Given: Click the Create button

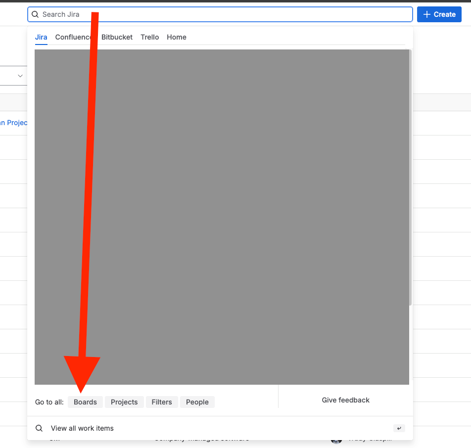Looking at the screenshot, I should 439,14.
